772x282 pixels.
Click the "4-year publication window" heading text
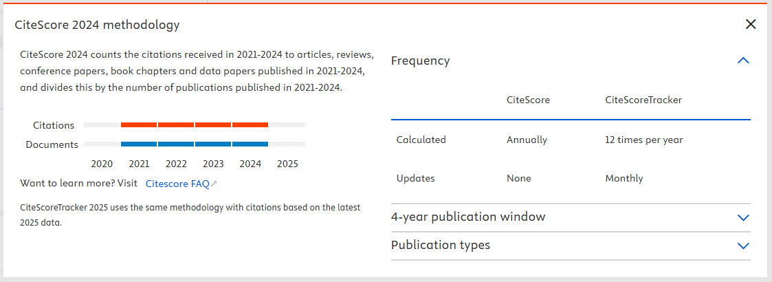(468, 217)
